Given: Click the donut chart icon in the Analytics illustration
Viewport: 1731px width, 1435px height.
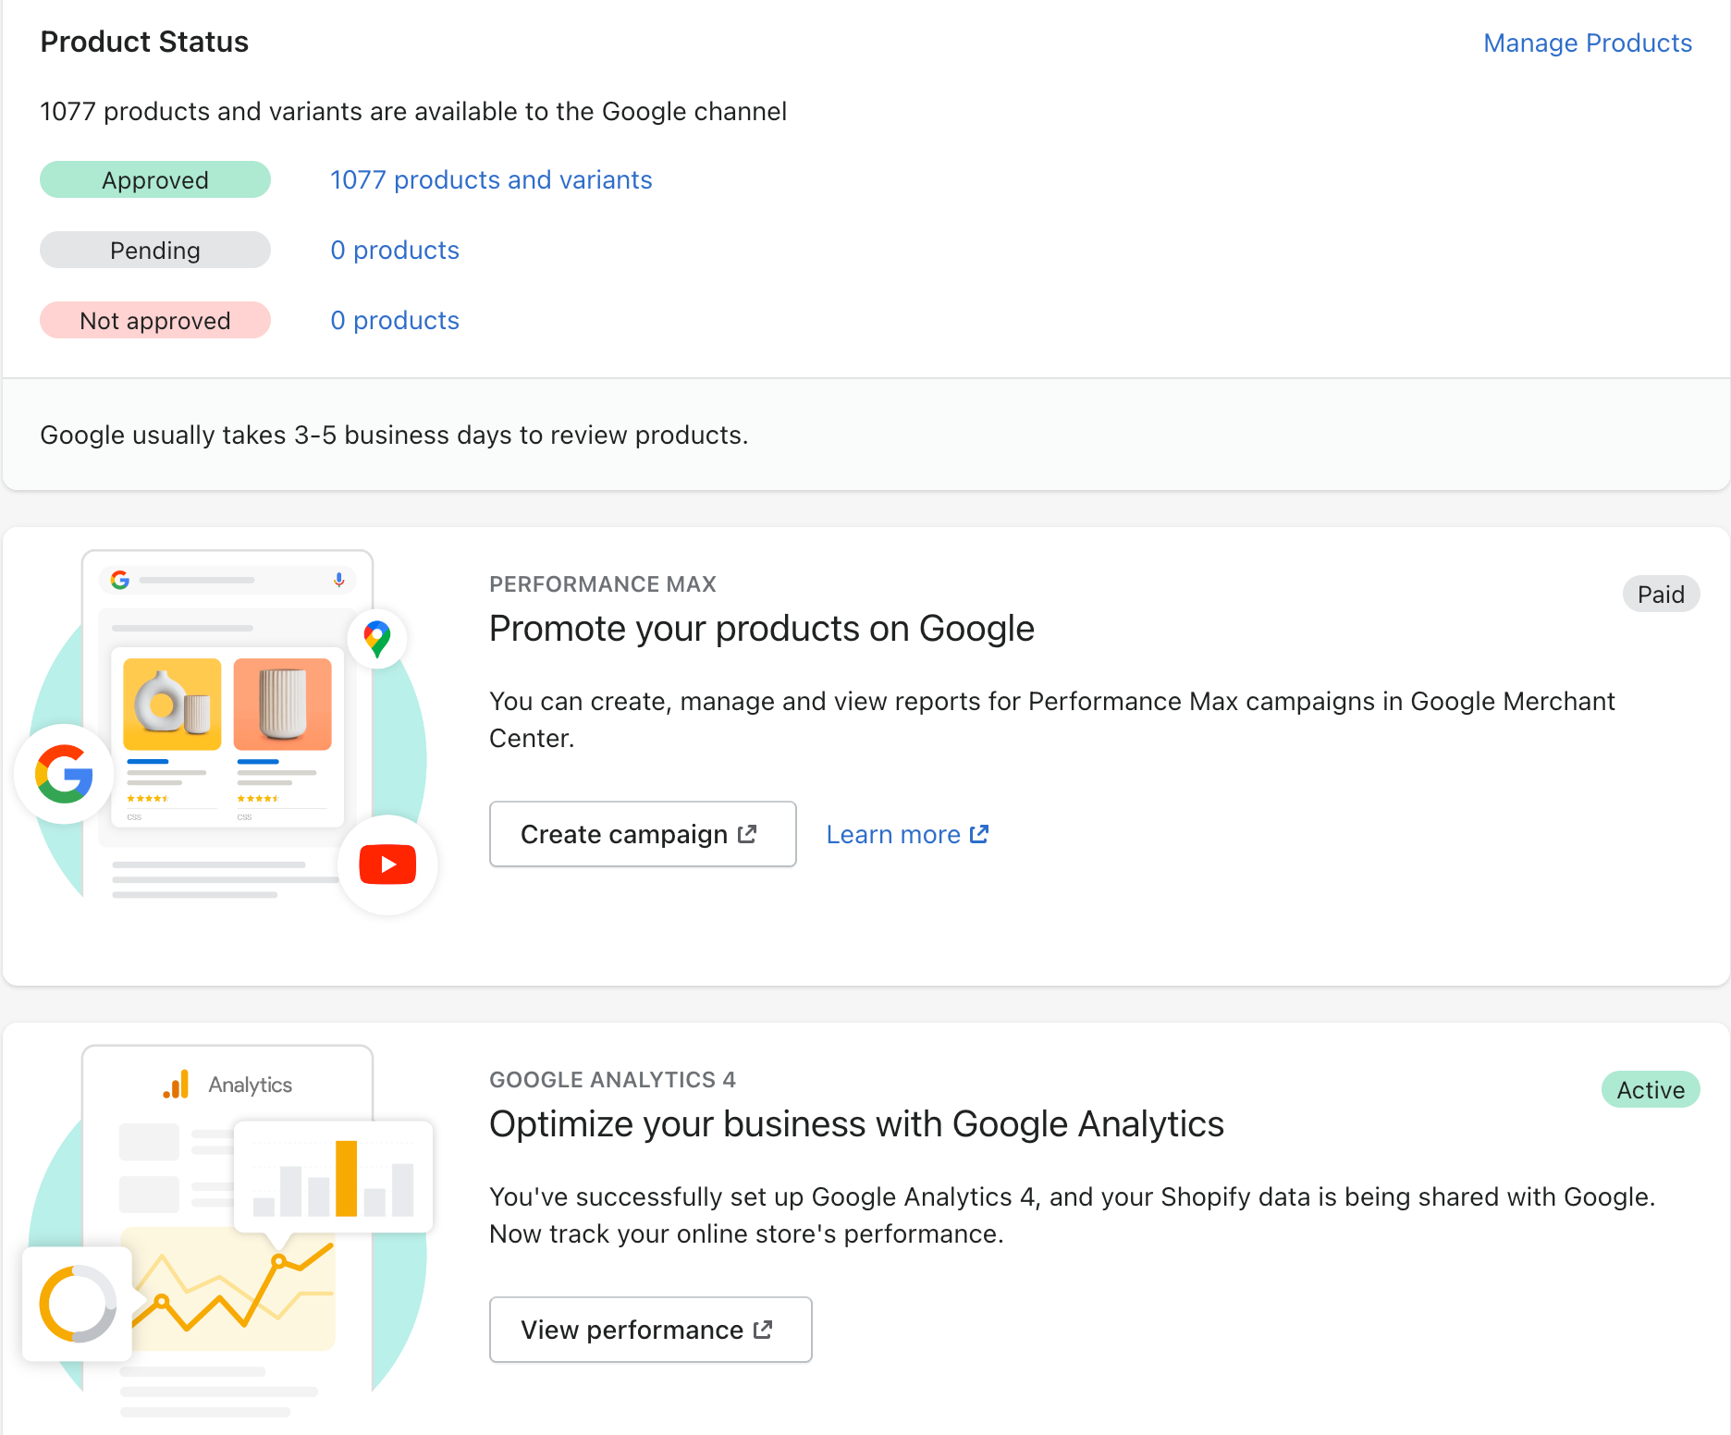Looking at the screenshot, I should [78, 1304].
